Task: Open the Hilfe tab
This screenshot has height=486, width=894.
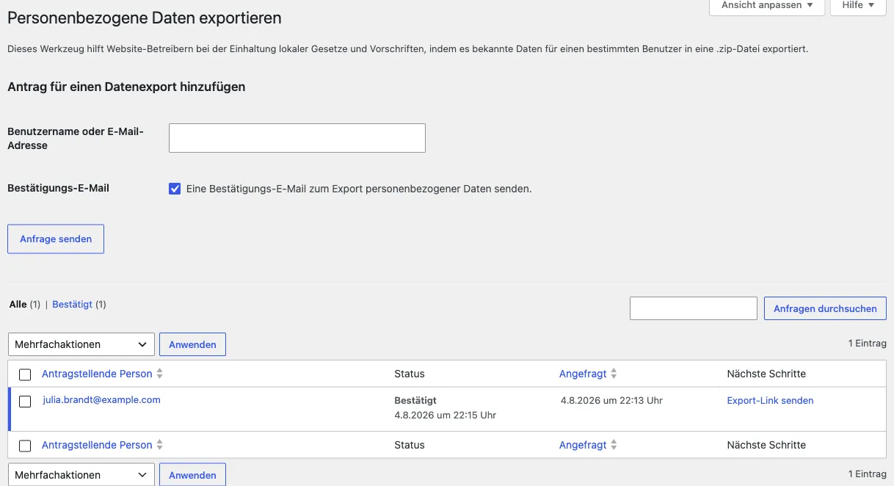Action: click(858, 6)
